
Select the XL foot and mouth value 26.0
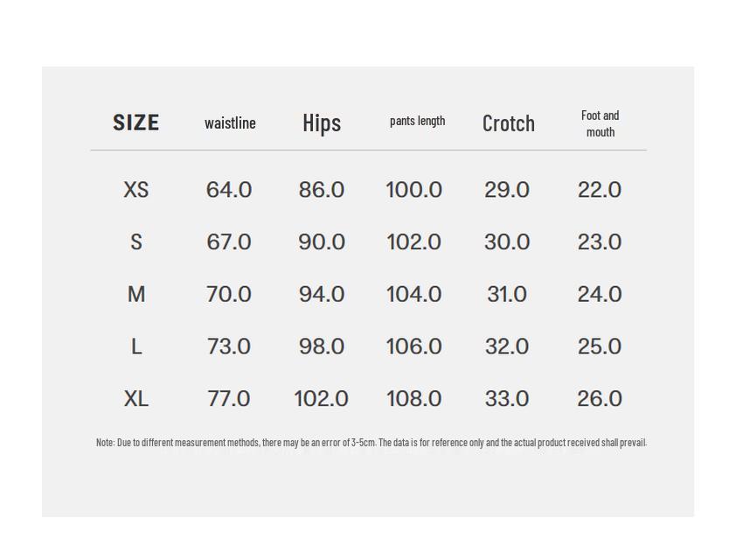(x=600, y=399)
